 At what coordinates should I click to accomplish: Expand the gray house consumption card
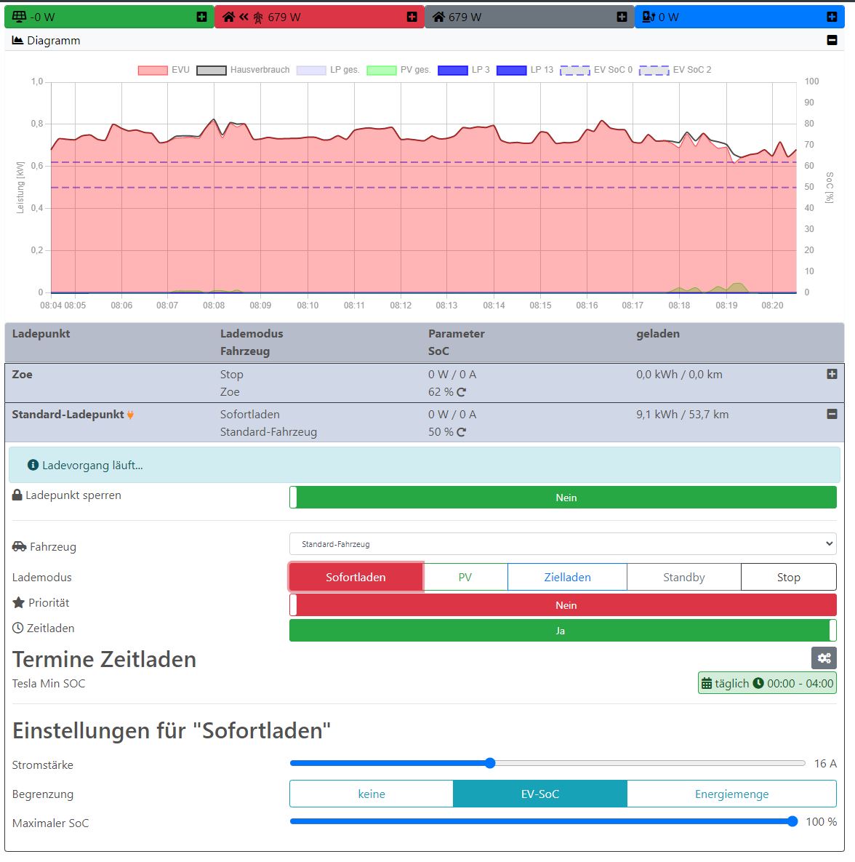(x=622, y=17)
